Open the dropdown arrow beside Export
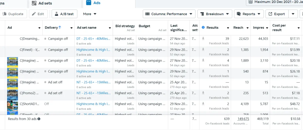This screenshot has width=303, height=130. pyautogui.click(x=293, y=14)
